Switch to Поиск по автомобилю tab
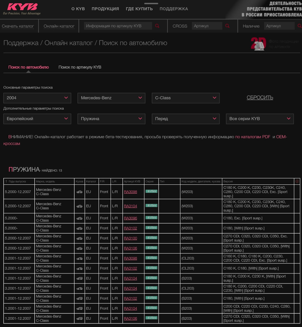Viewport: 302px width, 327px height. click(x=28, y=67)
